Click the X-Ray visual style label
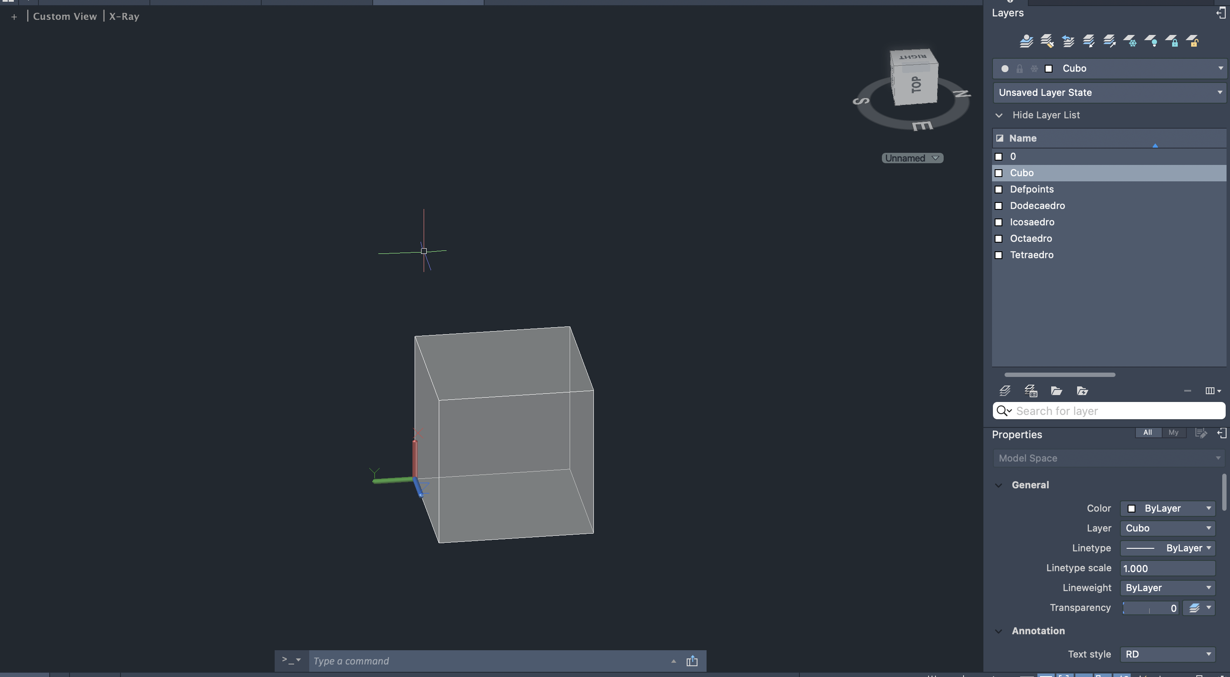 [124, 16]
